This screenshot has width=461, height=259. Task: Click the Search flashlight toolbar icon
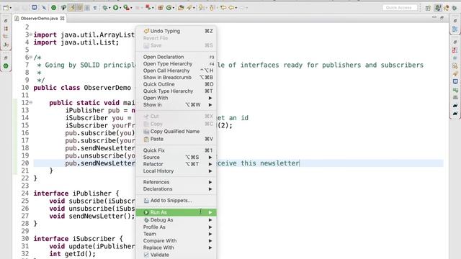[x=189, y=8]
